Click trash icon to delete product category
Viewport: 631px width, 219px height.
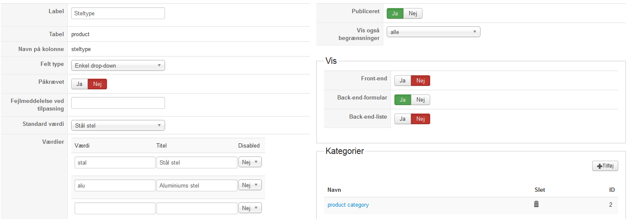pyautogui.click(x=536, y=204)
